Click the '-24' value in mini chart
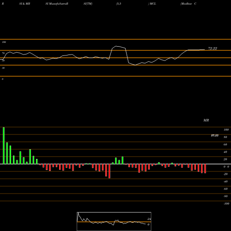This screenshot has height=231, width=231. 149,219
